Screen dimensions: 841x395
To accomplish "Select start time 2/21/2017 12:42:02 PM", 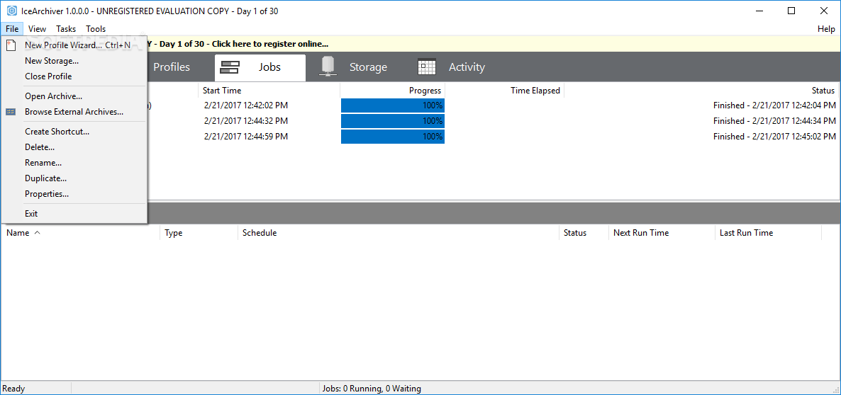I will click(x=245, y=105).
